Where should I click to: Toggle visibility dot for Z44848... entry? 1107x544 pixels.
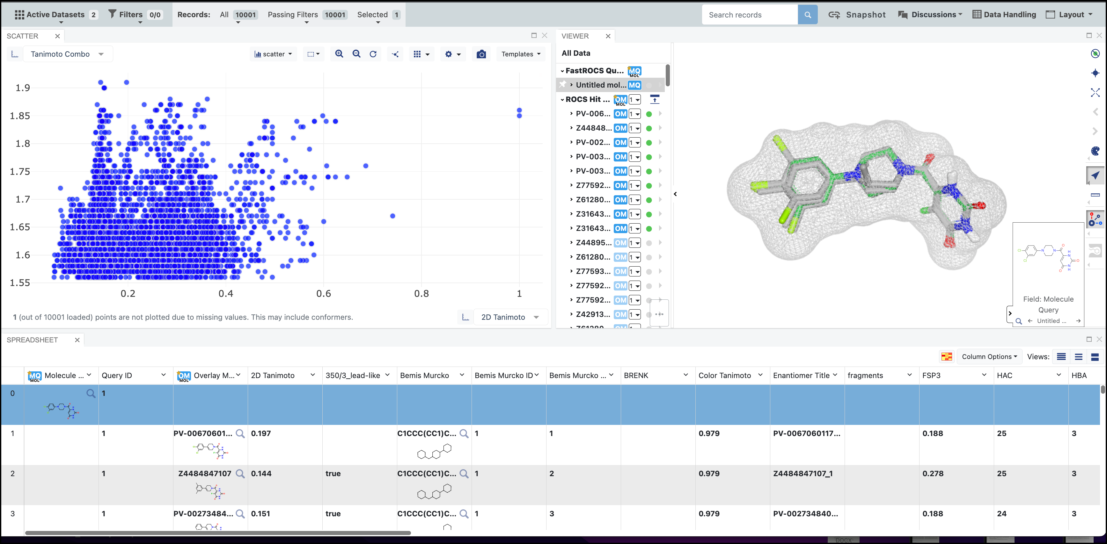click(649, 128)
